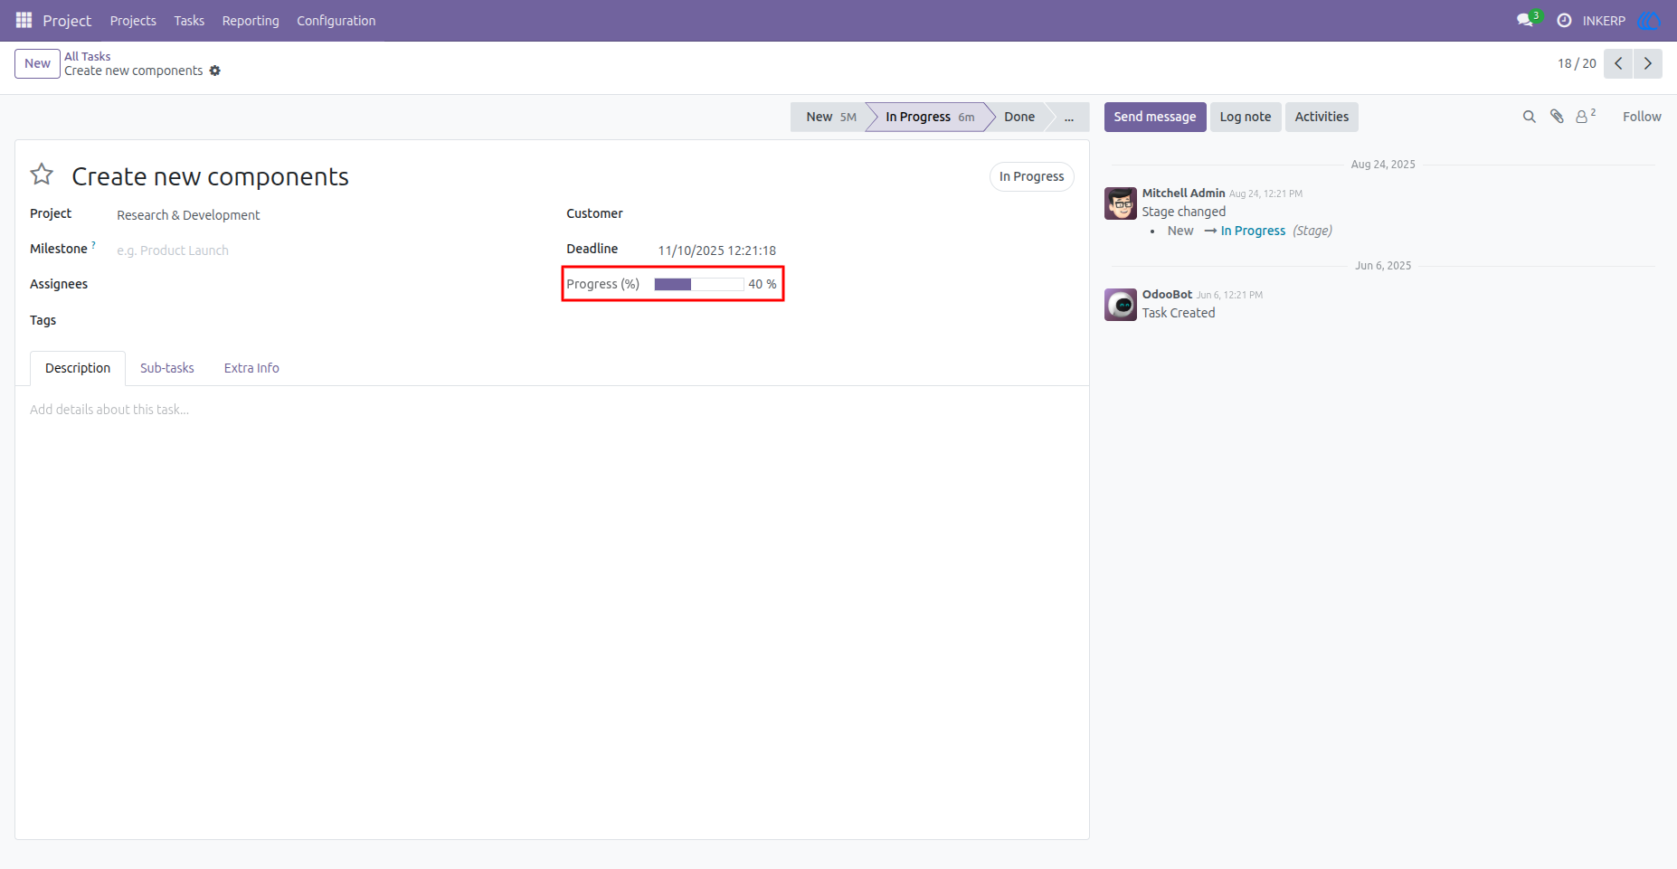Select the In Progress stage
Image resolution: width=1677 pixels, height=869 pixels.
pos(929,117)
